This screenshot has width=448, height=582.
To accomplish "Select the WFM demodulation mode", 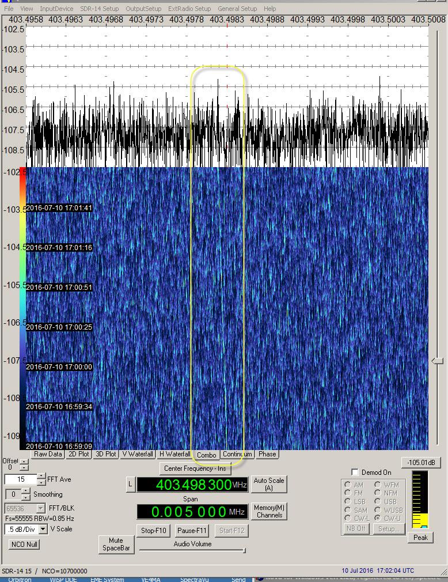I will (378, 485).
